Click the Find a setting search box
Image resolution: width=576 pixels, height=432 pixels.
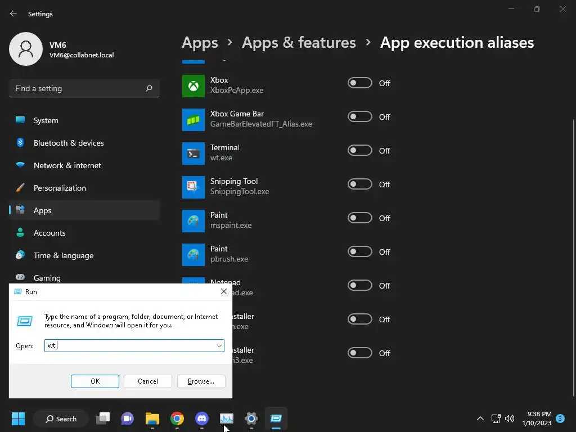click(84, 88)
